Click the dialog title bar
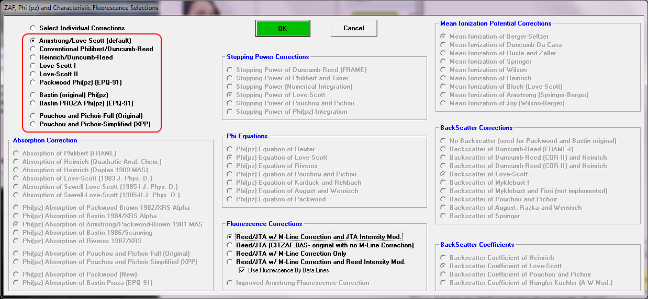The width and height of the screenshot is (648, 299). click(x=209, y=8)
